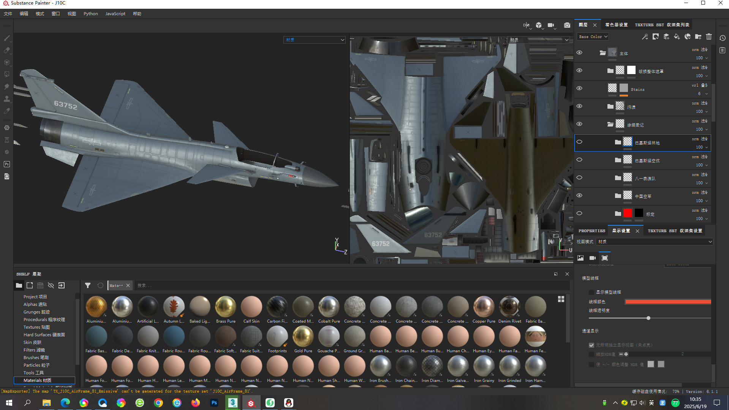The height and width of the screenshot is (410, 729).
Task: Add a smart material layer
Action: click(688, 36)
